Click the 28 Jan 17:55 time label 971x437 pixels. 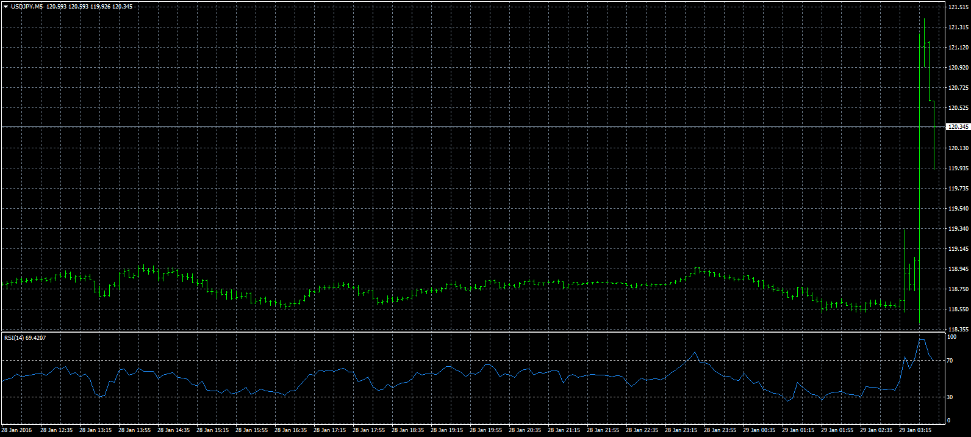(369, 430)
